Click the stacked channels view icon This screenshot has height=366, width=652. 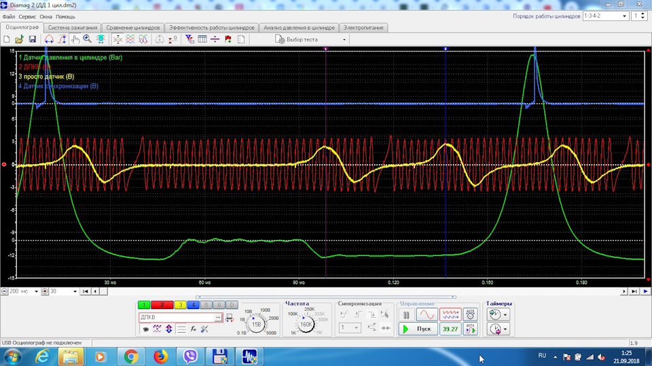(x=130, y=39)
